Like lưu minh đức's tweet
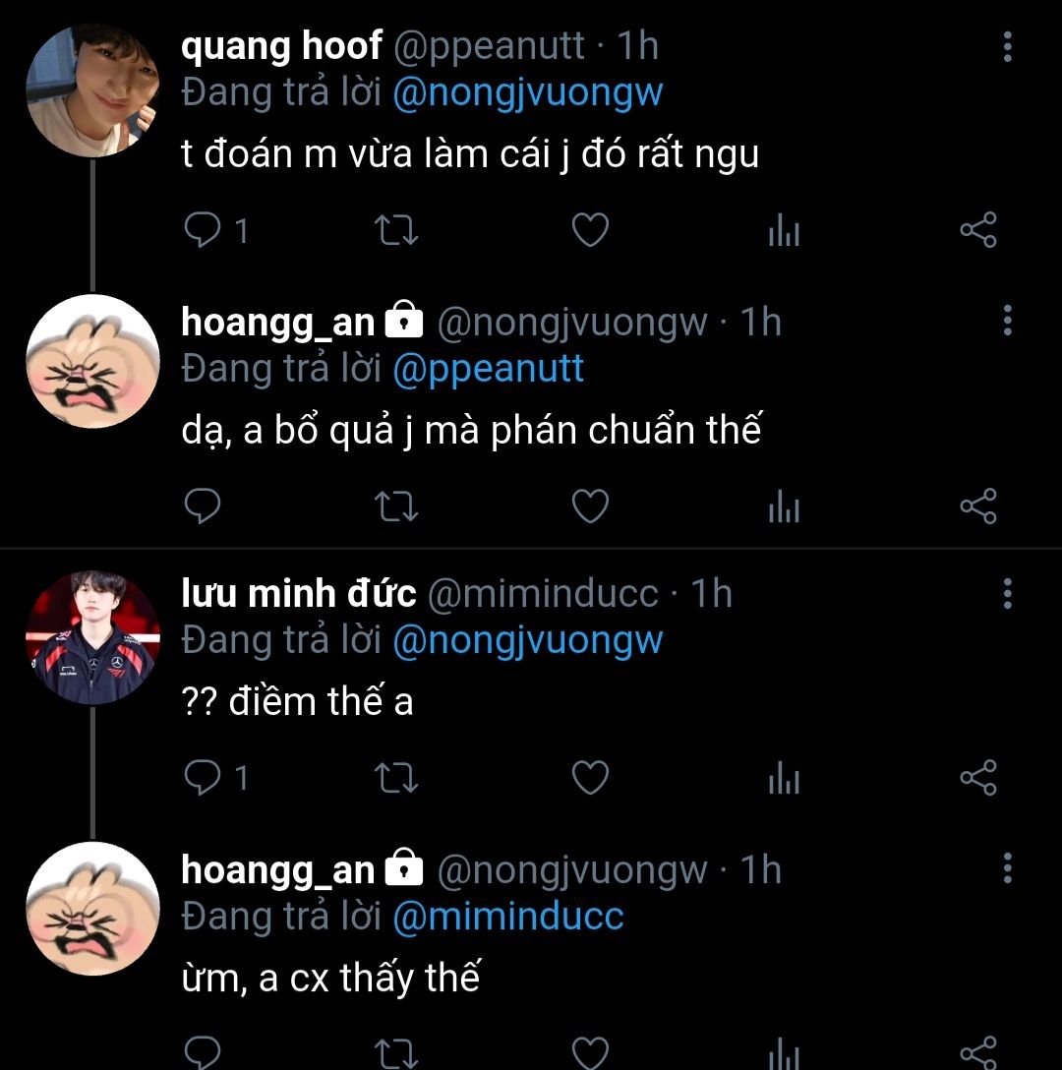 (590, 778)
